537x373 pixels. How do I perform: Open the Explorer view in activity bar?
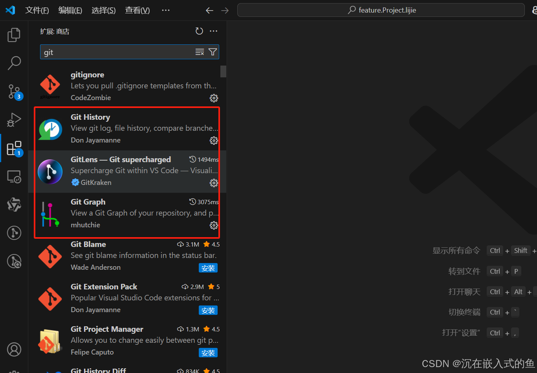(x=14, y=35)
